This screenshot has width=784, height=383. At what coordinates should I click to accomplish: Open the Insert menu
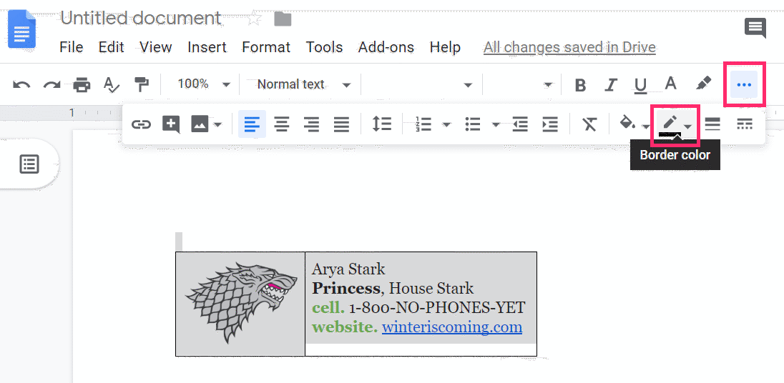207,47
